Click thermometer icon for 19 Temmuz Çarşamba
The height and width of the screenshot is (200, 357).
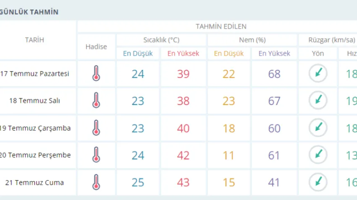(x=96, y=128)
